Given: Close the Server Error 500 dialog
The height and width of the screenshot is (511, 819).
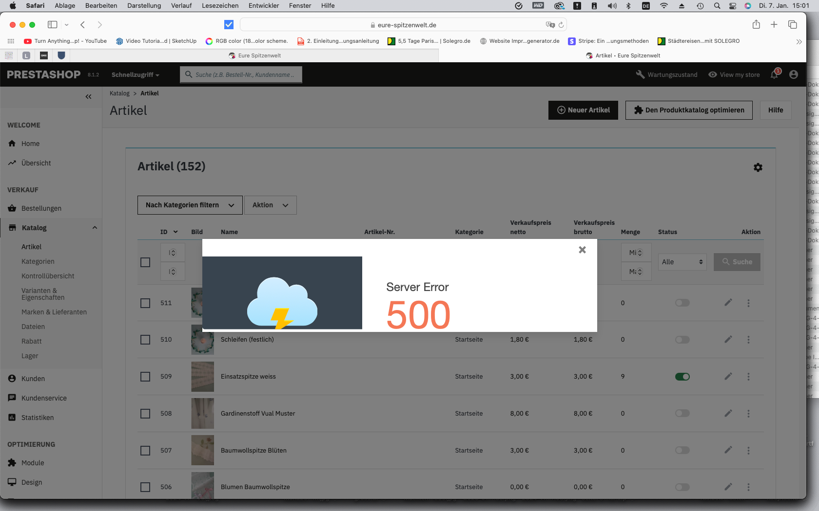Looking at the screenshot, I should (582, 250).
